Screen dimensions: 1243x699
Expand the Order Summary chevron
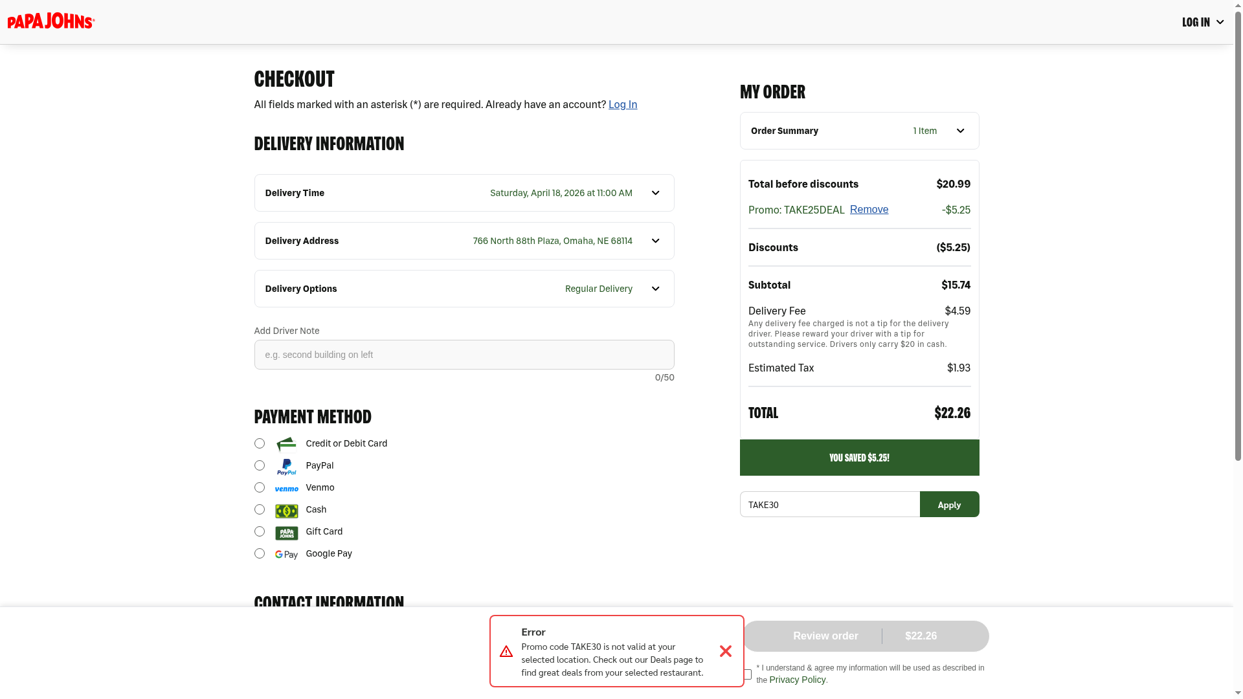(x=961, y=131)
